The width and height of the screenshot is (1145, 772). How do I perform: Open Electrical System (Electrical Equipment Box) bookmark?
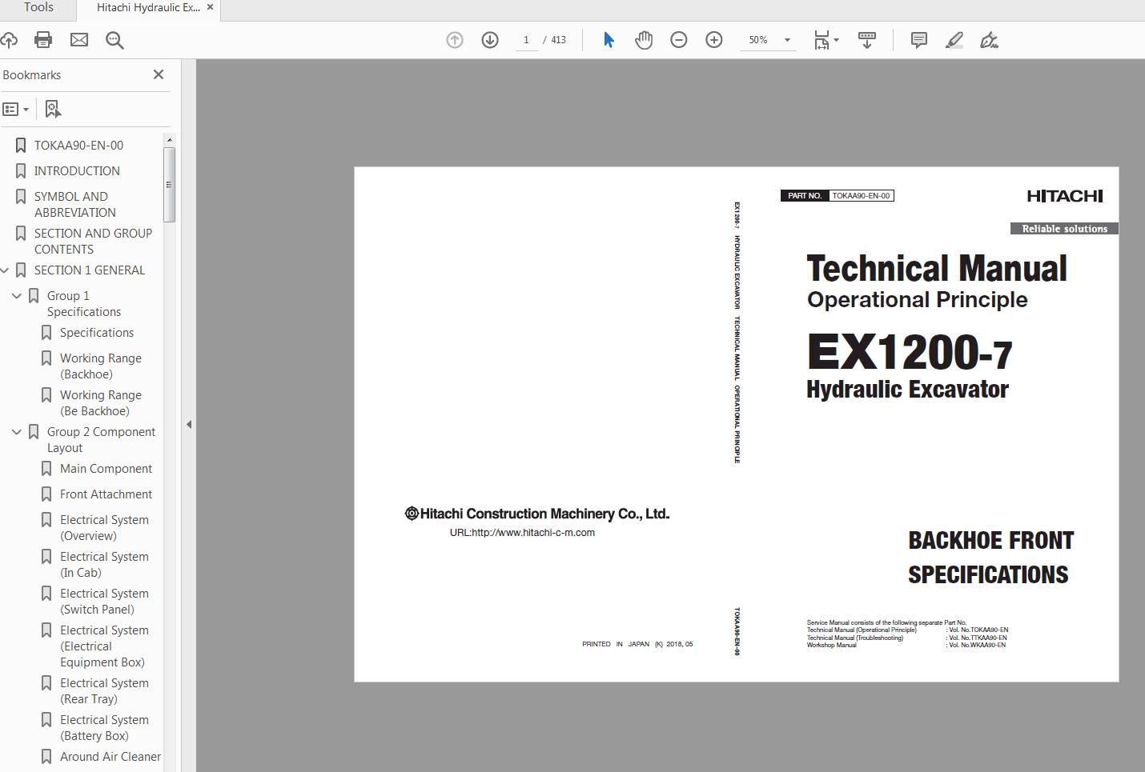click(x=104, y=646)
